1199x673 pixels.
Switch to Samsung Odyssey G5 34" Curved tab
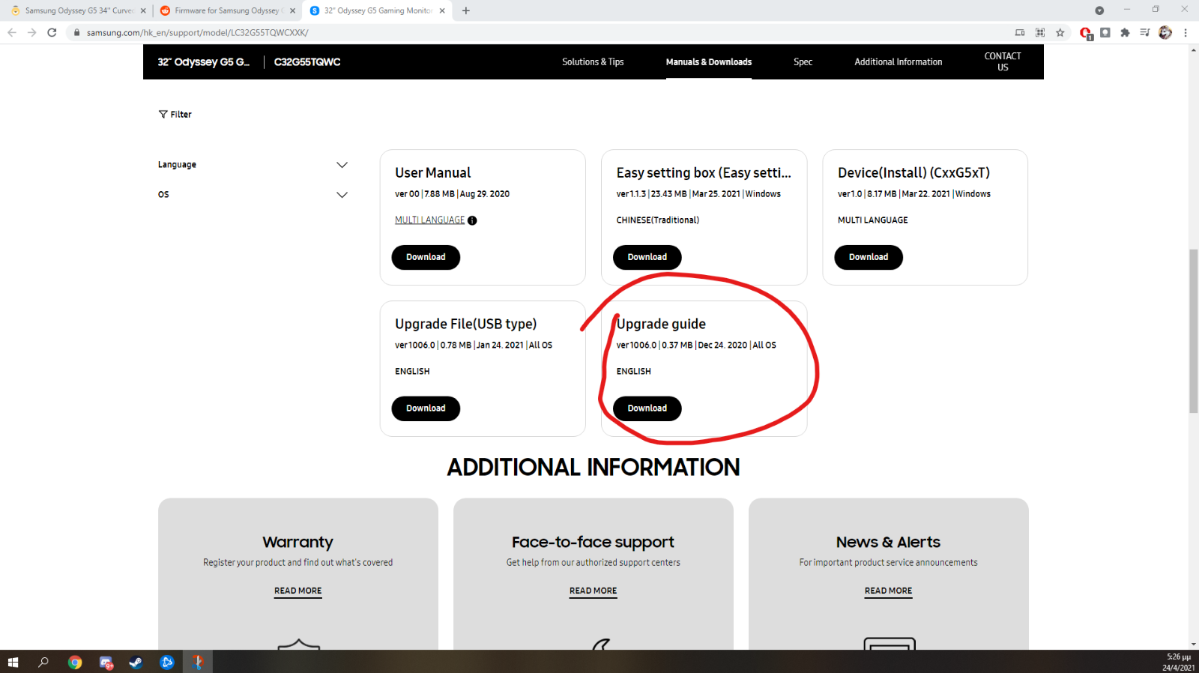[x=78, y=10]
